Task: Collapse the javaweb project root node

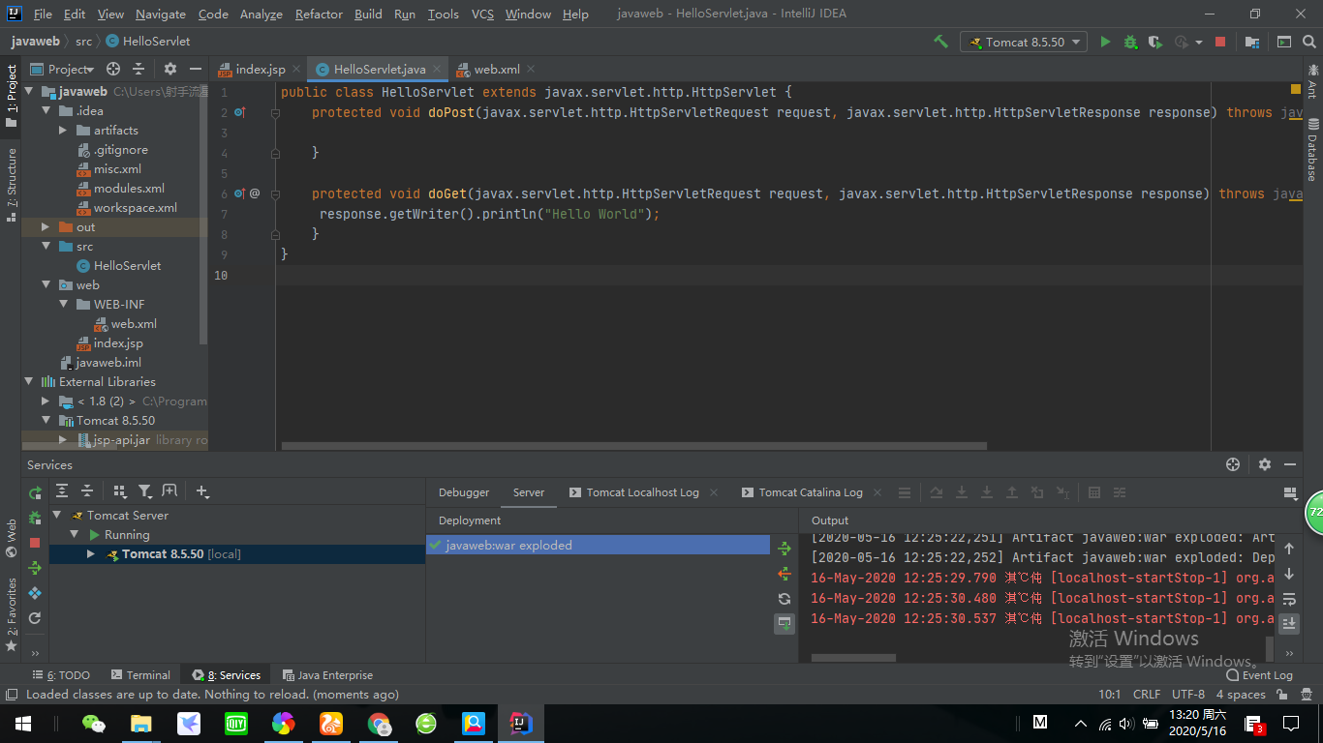Action: [x=29, y=92]
